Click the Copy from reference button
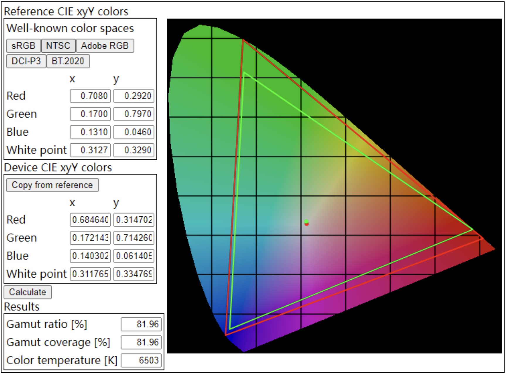506x374 pixels. (x=52, y=185)
